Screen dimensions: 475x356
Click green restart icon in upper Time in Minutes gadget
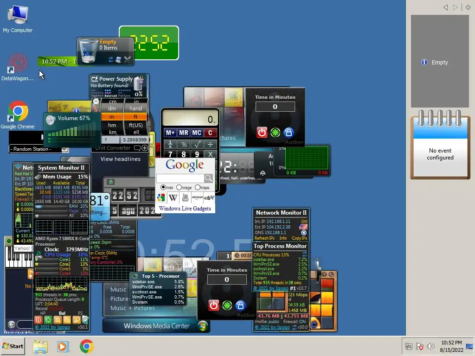point(275,132)
